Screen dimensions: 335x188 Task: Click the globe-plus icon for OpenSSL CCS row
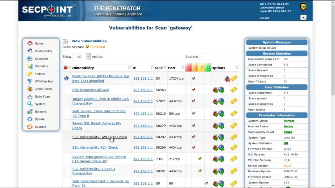(x=221, y=101)
